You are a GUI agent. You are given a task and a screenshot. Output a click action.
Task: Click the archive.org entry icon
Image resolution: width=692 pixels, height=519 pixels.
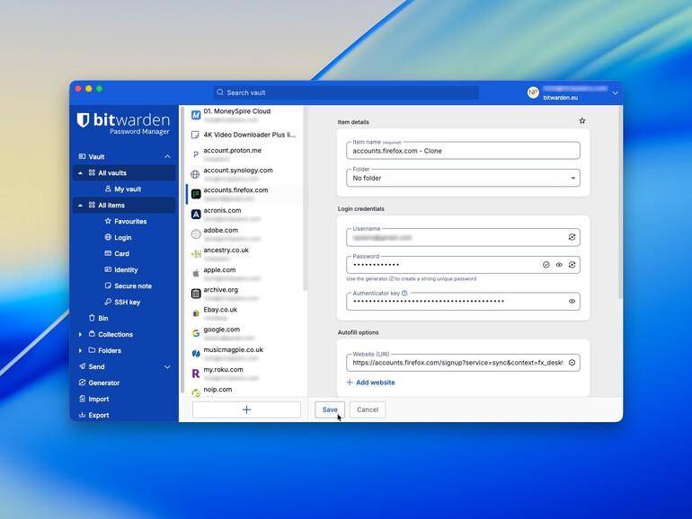click(196, 294)
